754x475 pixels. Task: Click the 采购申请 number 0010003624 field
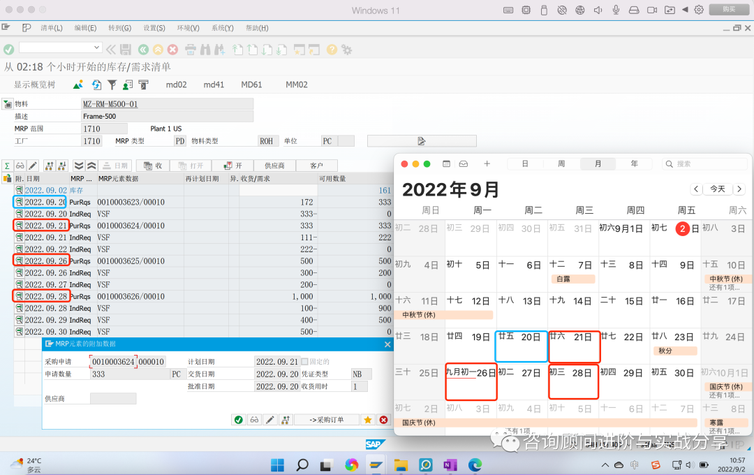click(114, 361)
